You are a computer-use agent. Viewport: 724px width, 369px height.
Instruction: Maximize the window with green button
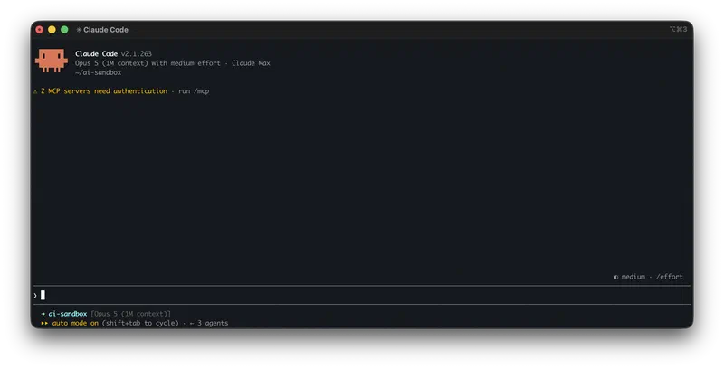click(64, 30)
